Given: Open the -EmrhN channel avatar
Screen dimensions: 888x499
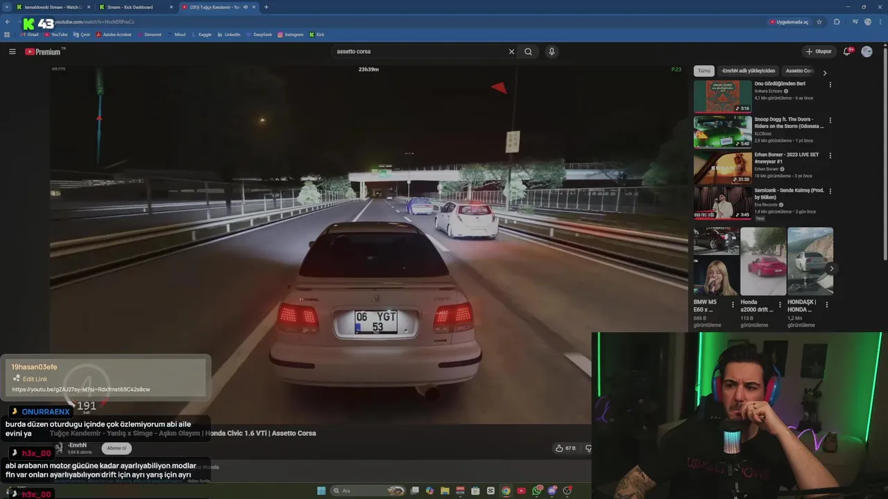Looking at the screenshot, I should point(59,448).
